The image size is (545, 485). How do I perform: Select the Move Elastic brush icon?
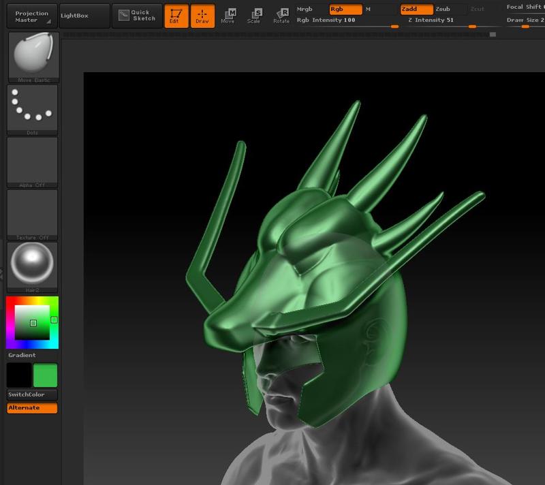(x=31, y=56)
